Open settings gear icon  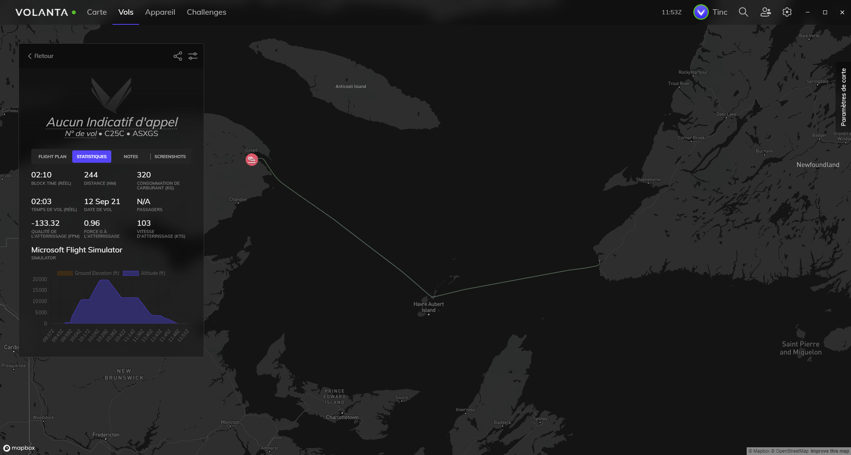tap(787, 12)
